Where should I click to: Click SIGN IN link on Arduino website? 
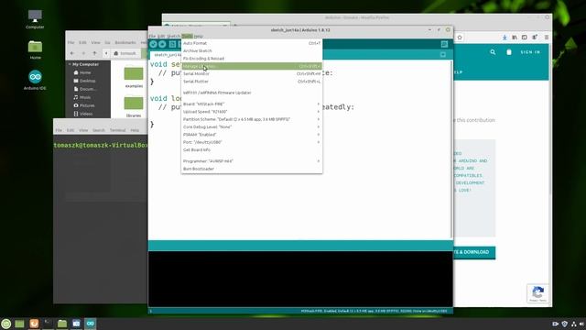[x=530, y=52]
